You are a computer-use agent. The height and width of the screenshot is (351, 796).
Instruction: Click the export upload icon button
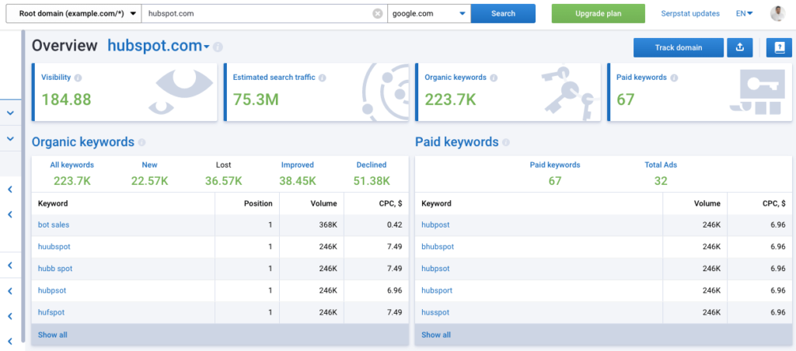740,47
